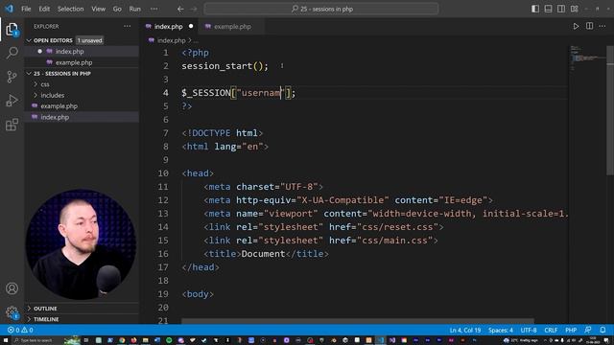Open the Accounts menu icon
The height and width of the screenshot is (345, 614).
[x=12, y=288]
